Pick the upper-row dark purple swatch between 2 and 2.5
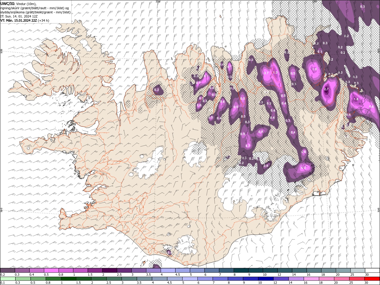380x285 pixels. [x=110, y=270]
